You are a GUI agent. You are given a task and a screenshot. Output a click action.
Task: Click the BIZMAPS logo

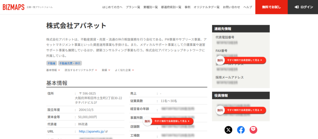14,7
